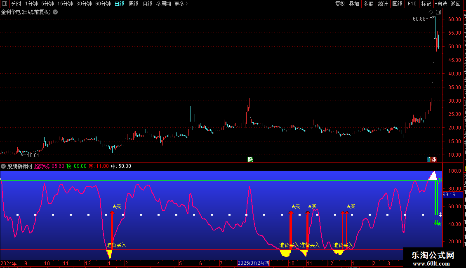This screenshot has height=268, width=466.
Task: Click the 金利华电(日线.前复权) title text
Action: click(x=26, y=12)
